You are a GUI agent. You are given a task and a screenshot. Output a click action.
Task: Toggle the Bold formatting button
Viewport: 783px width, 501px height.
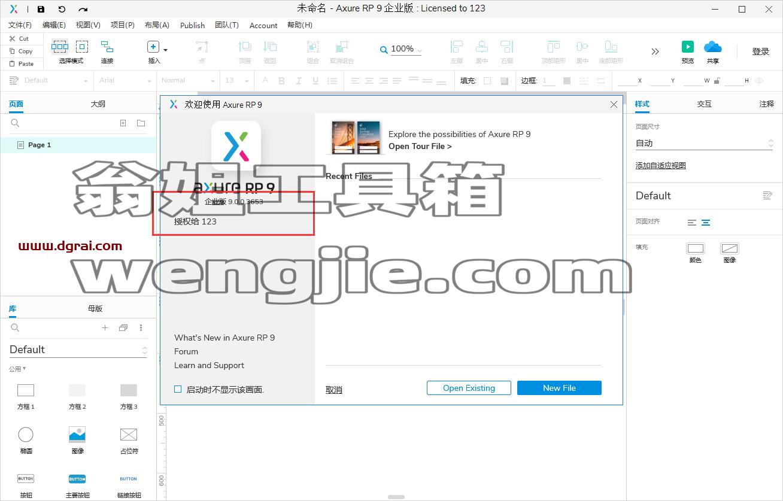[282, 81]
